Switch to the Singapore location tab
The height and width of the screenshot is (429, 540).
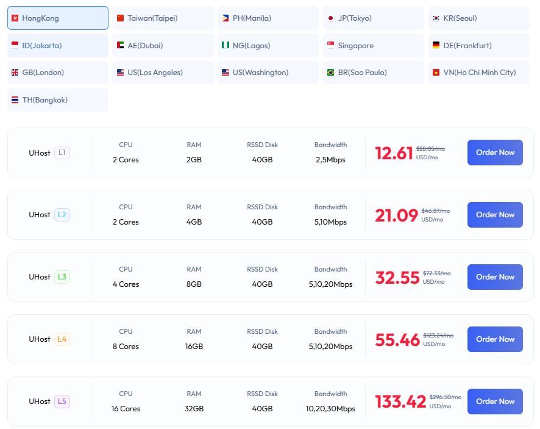pos(373,45)
